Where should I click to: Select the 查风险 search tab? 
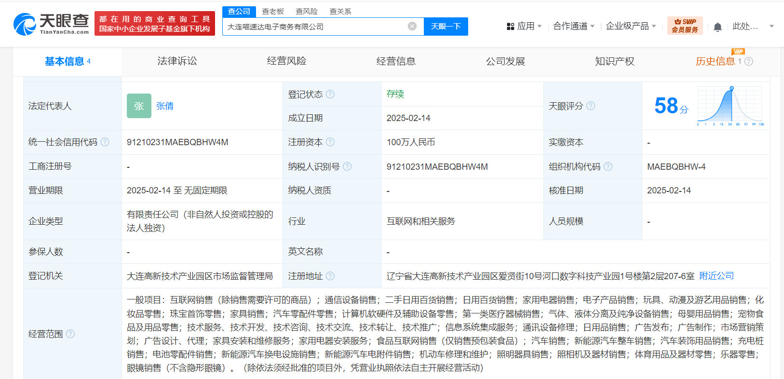click(307, 12)
